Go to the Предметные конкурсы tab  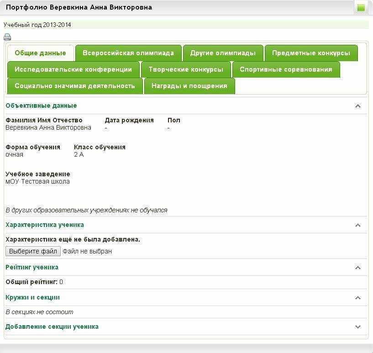coord(311,53)
